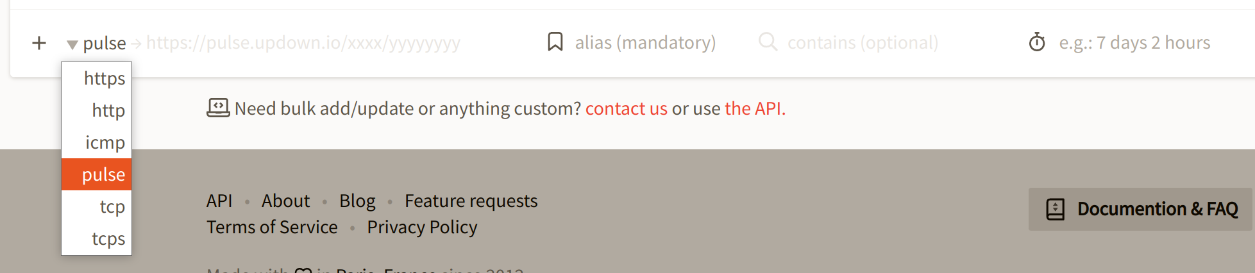
Task: Focus the period field showing 7 days 2 hours
Action: pyautogui.click(x=1134, y=43)
